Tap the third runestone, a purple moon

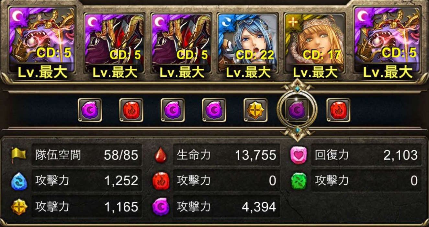(173, 110)
